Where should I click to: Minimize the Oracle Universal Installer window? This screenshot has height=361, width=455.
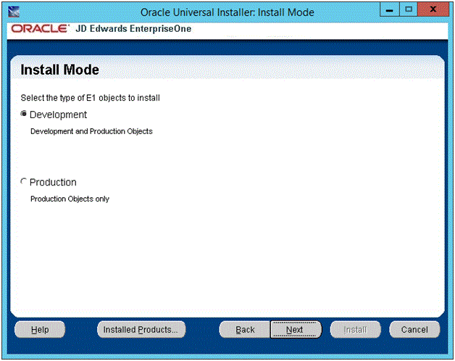point(390,9)
